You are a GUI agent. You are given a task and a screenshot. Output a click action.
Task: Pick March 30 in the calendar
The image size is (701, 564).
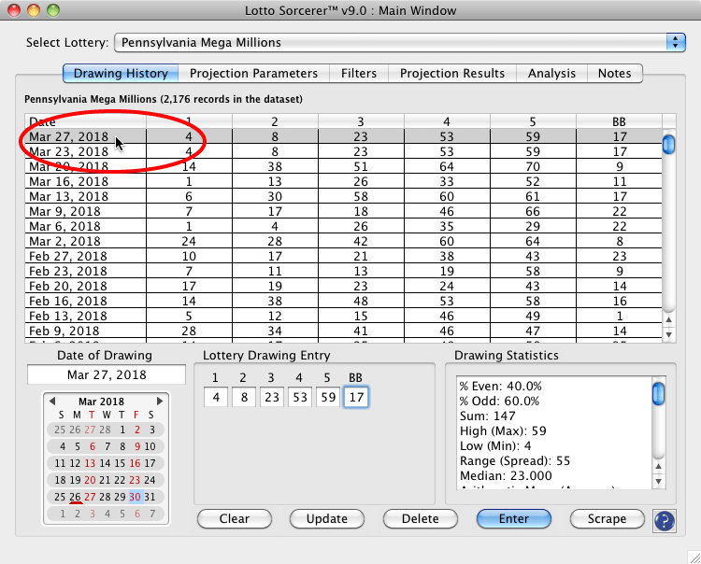point(135,497)
